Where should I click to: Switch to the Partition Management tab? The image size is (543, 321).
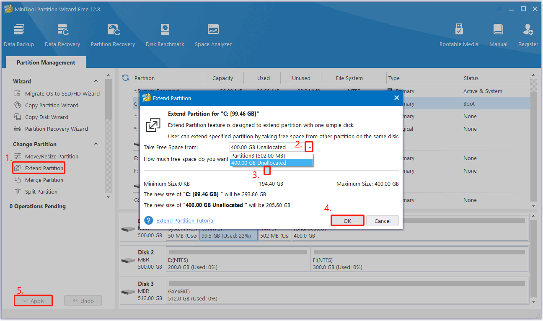tap(46, 62)
